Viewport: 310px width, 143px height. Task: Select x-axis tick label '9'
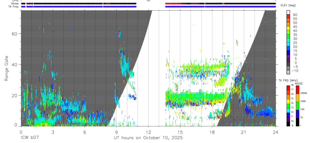point(116,132)
